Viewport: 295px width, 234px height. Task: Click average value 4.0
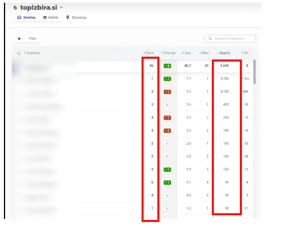coord(189,195)
